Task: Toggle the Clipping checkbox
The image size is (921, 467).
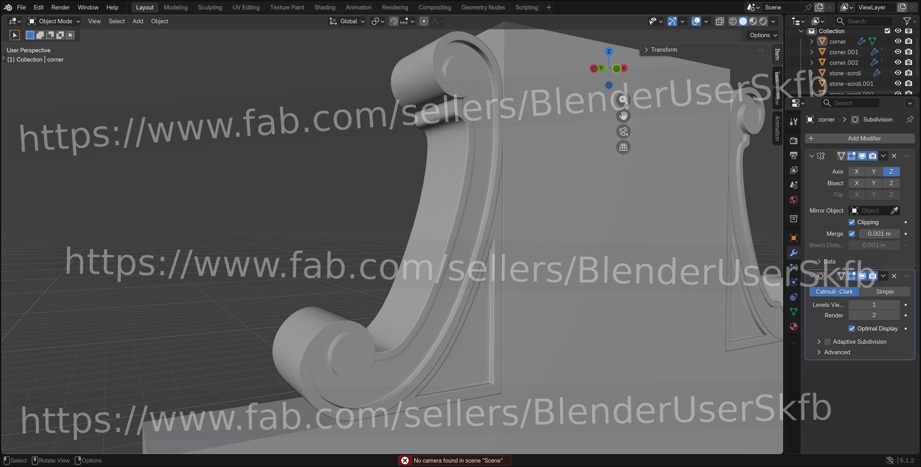Action: pyautogui.click(x=852, y=222)
